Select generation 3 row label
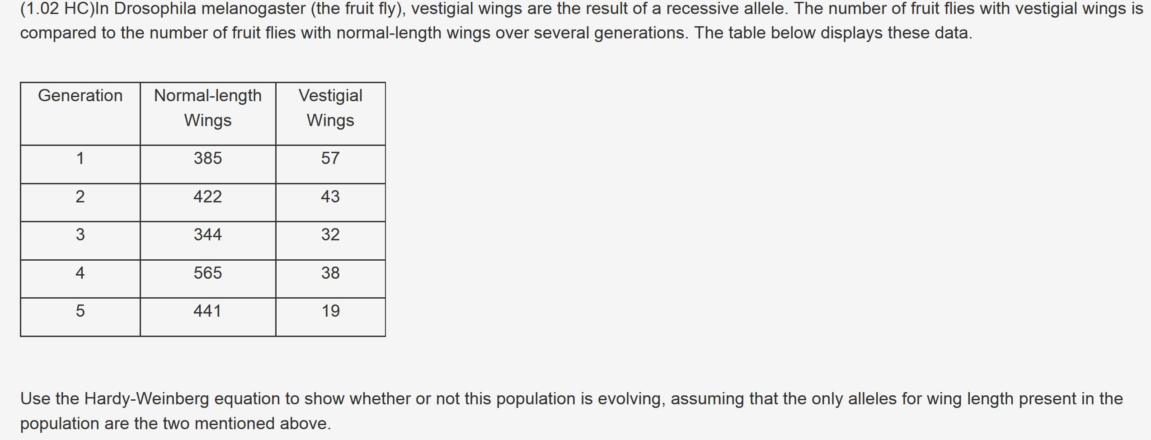This screenshot has height=440, width=1151. (80, 235)
